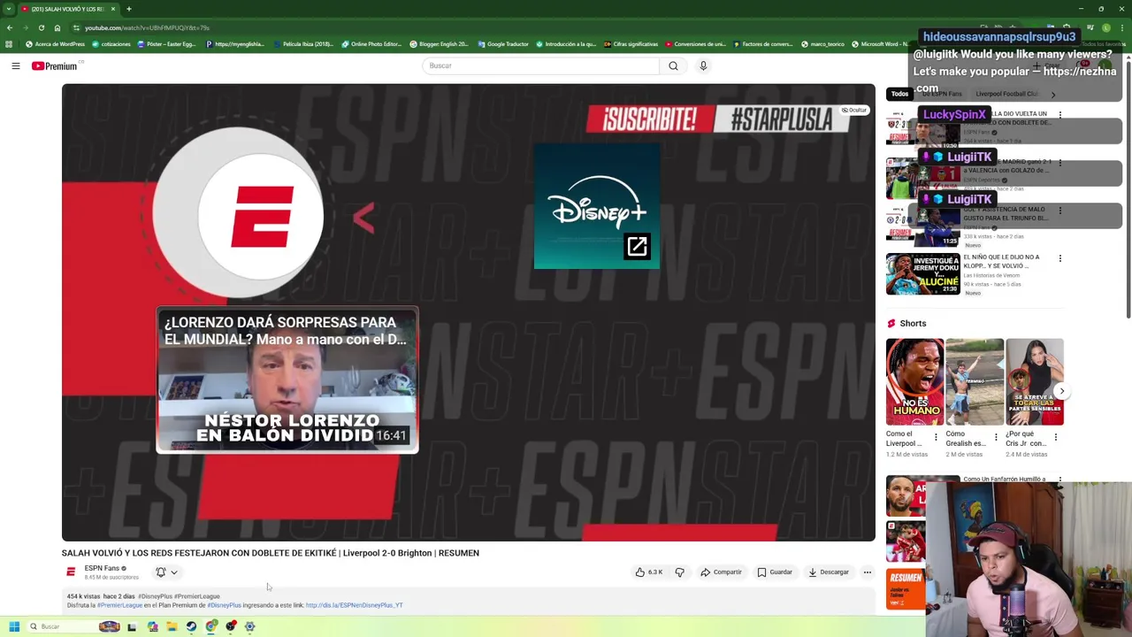Dislike the video with thumbs down

(679, 572)
